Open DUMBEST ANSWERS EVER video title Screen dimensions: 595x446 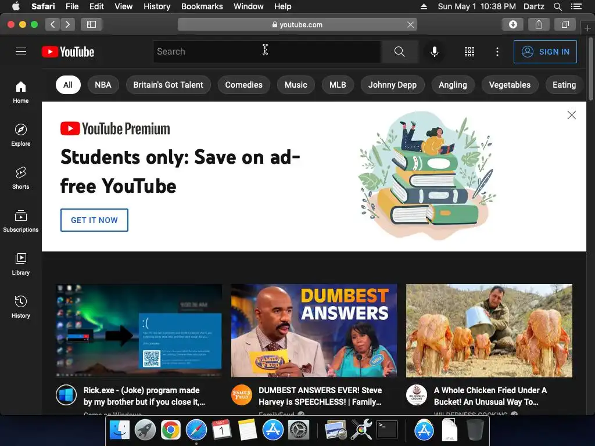coord(320,396)
